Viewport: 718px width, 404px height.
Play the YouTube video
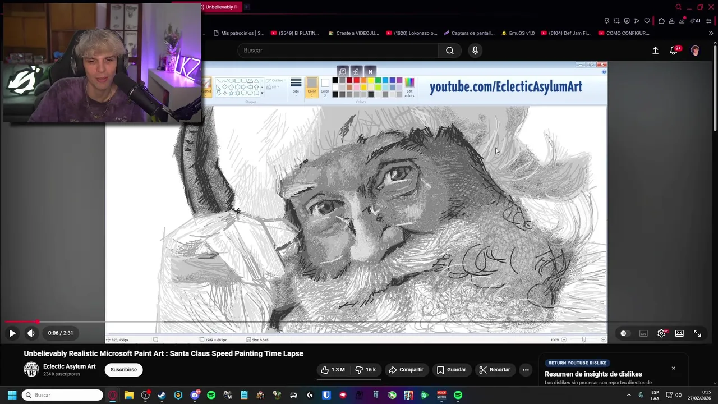[x=12, y=333]
